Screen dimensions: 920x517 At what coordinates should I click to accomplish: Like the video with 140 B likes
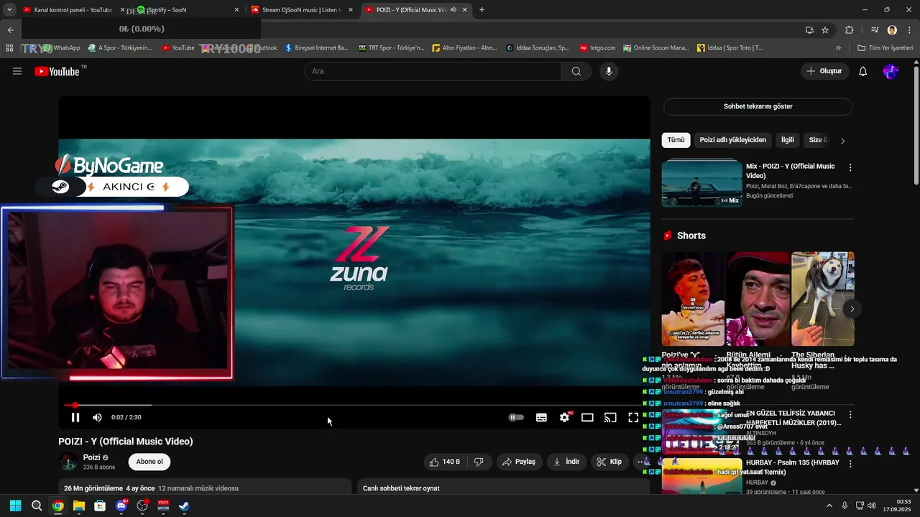445,462
